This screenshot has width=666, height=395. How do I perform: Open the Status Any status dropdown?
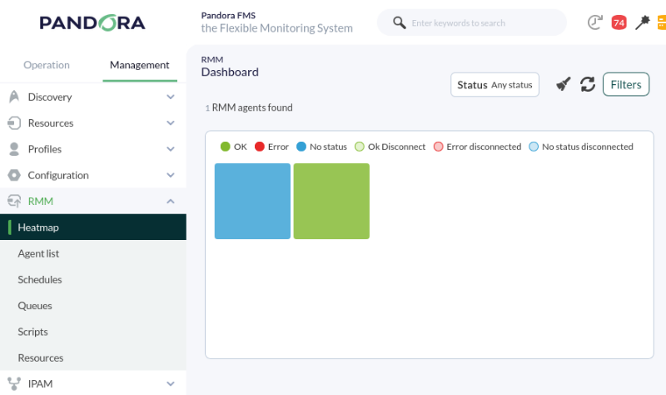point(495,85)
